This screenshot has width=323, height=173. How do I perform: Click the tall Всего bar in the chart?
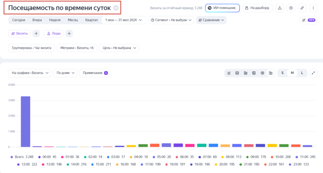click(25, 121)
